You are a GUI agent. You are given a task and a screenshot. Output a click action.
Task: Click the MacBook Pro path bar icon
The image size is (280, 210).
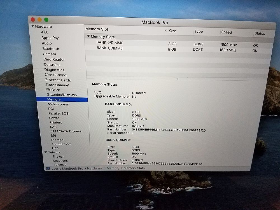48,168
